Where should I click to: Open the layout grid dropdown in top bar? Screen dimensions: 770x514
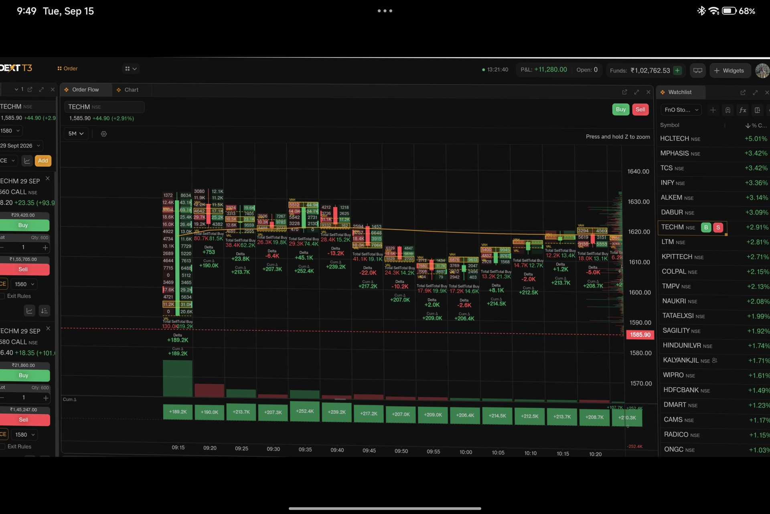[131, 69]
